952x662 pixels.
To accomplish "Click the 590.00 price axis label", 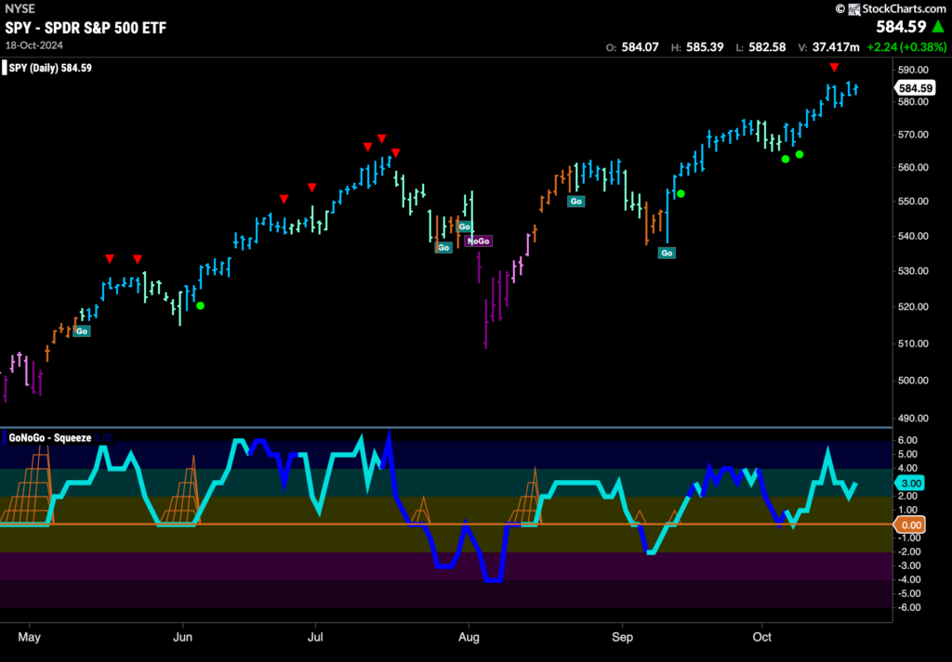I will [913, 69].
